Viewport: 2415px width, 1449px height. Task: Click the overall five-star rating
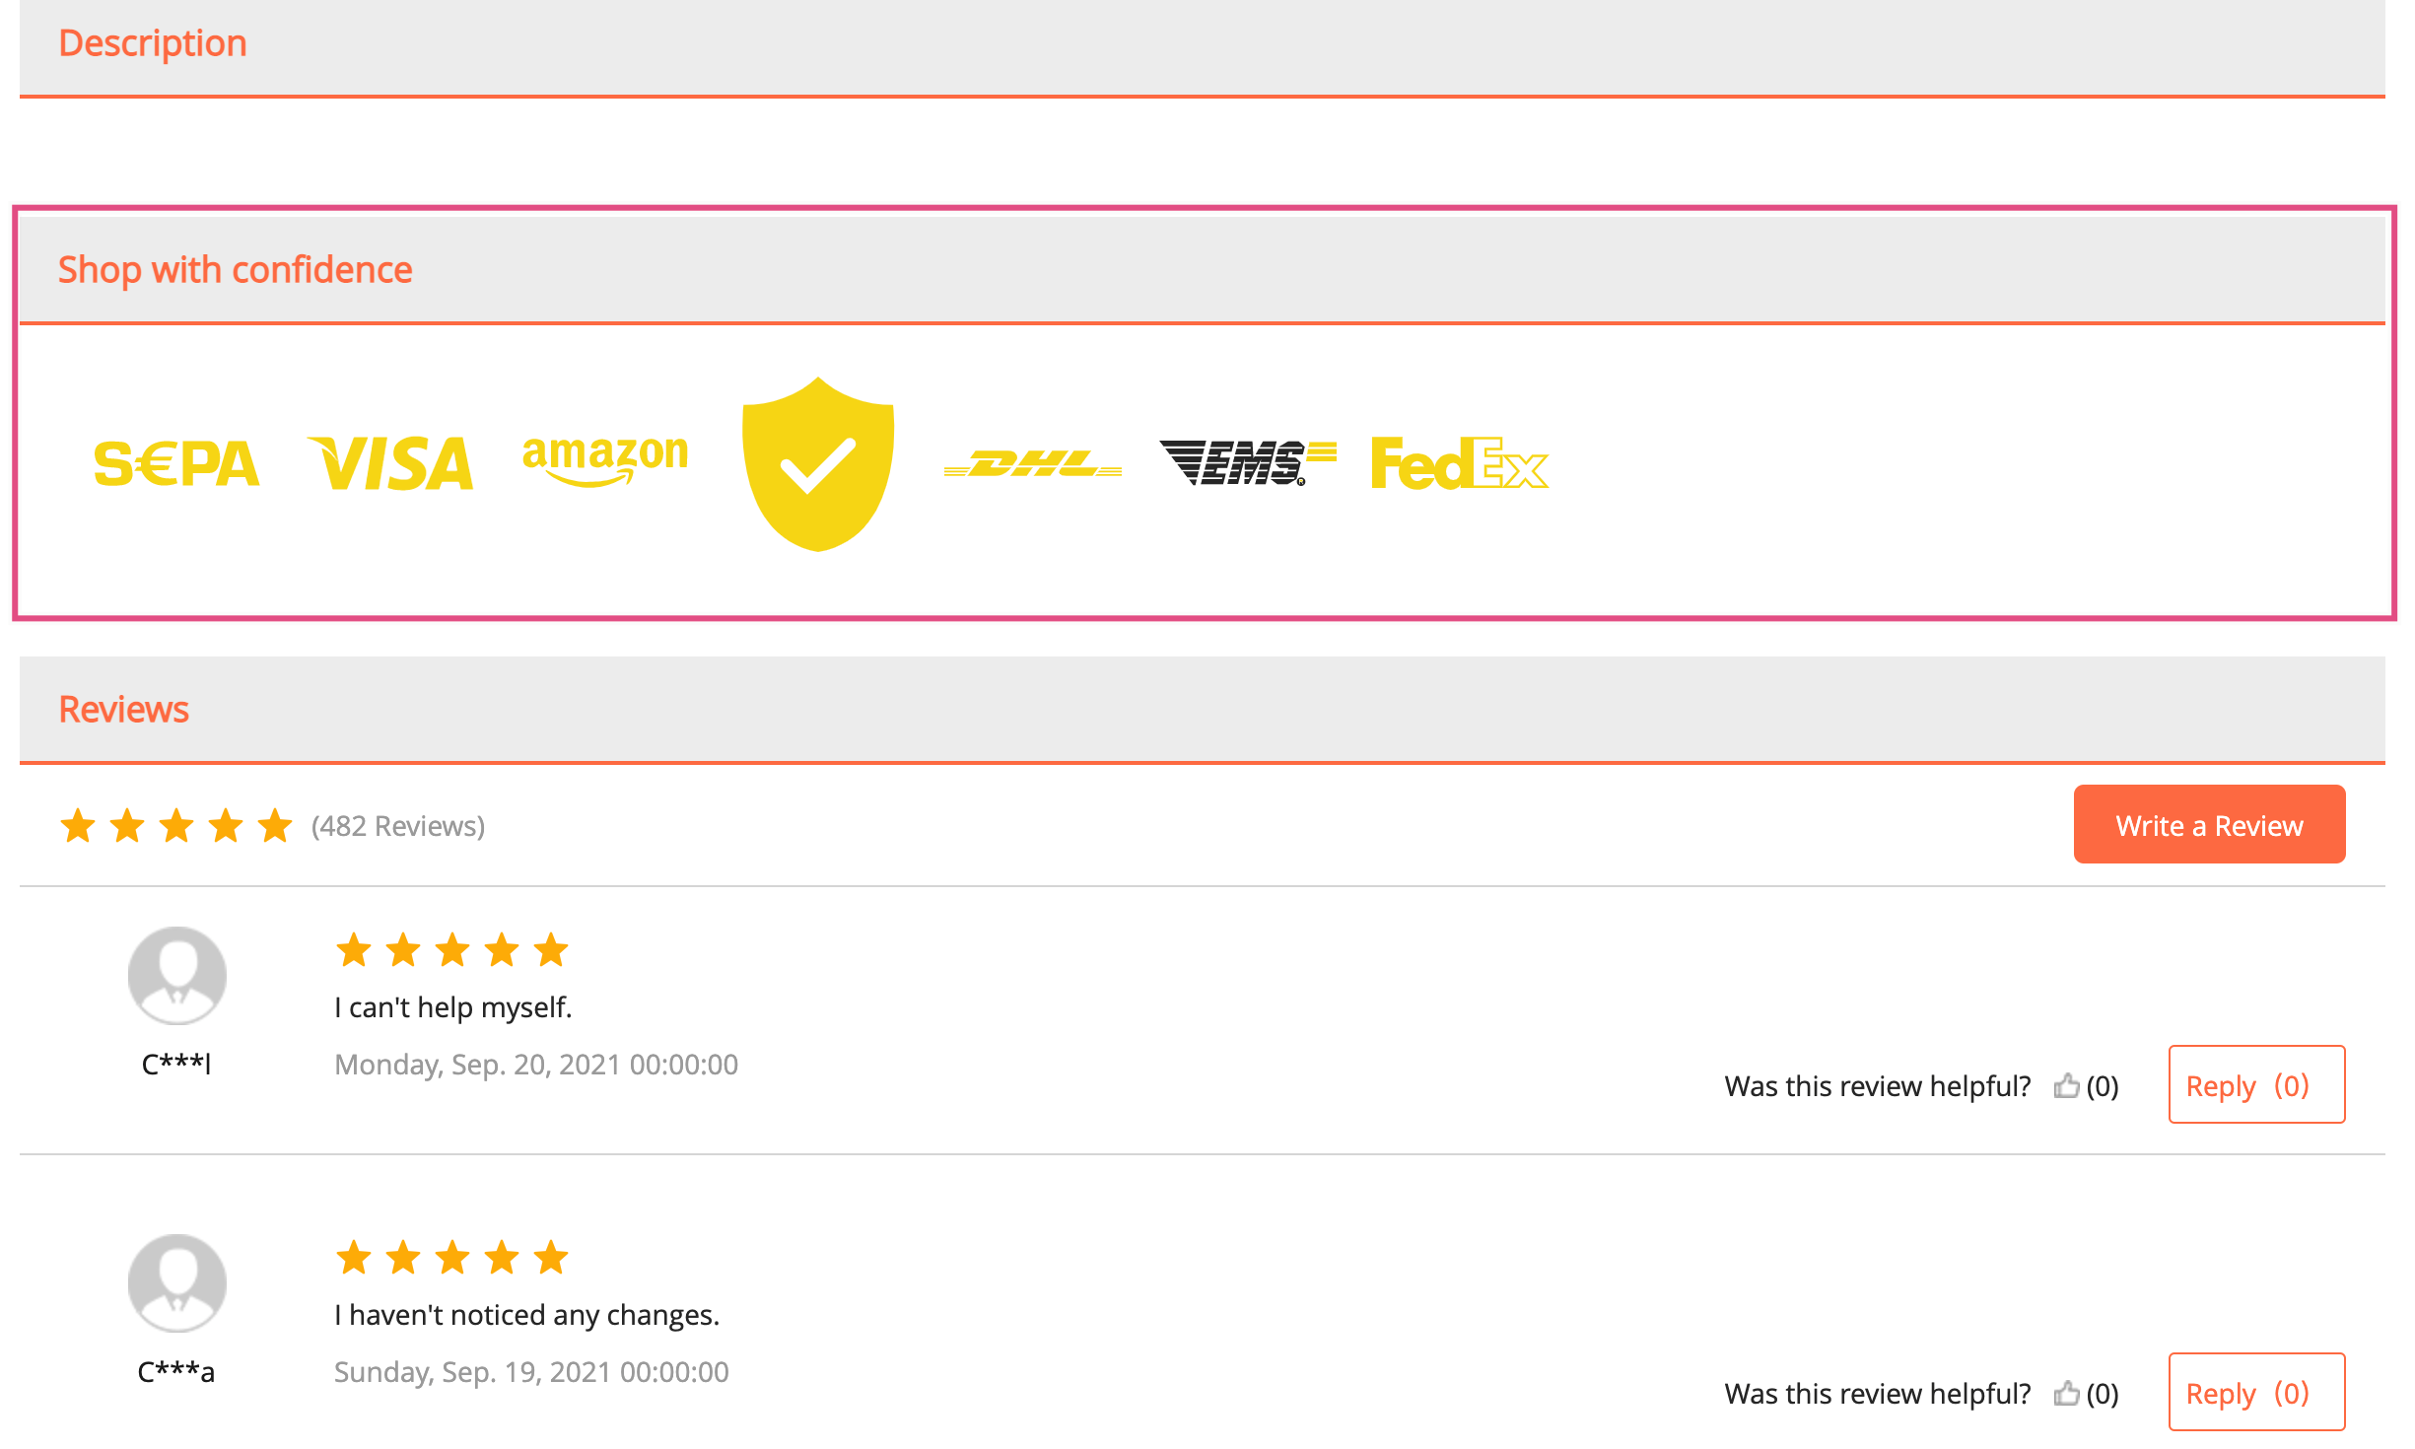click(176, 826)
